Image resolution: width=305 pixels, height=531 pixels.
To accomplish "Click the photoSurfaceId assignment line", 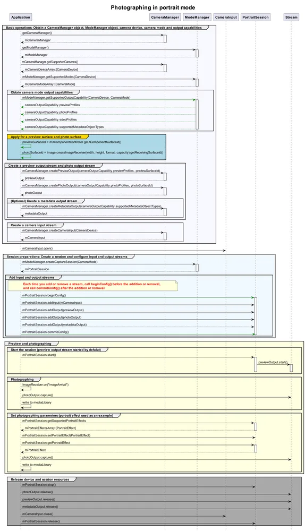I will pos(92,153).
